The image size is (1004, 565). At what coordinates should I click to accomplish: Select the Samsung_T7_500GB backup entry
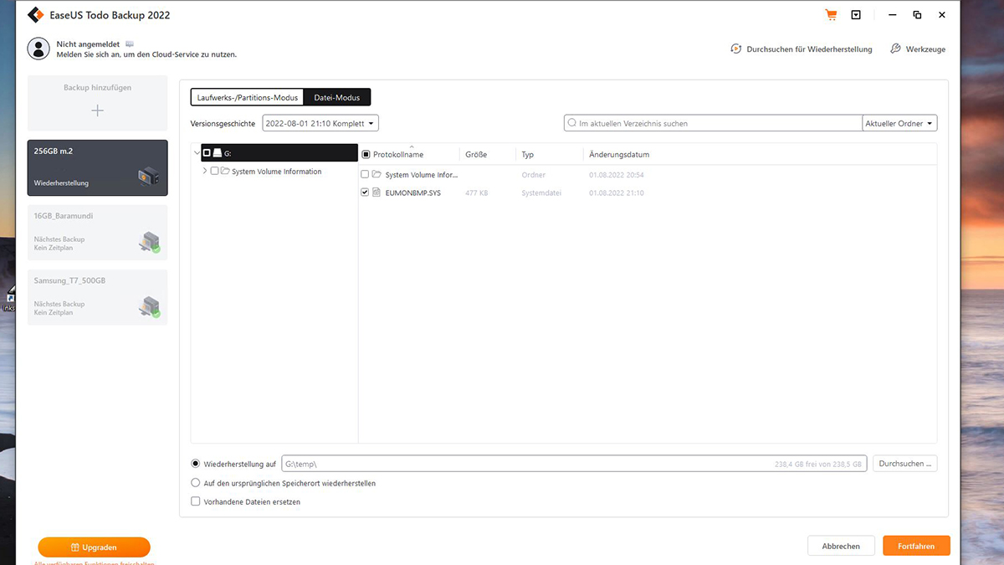[97, 297]
